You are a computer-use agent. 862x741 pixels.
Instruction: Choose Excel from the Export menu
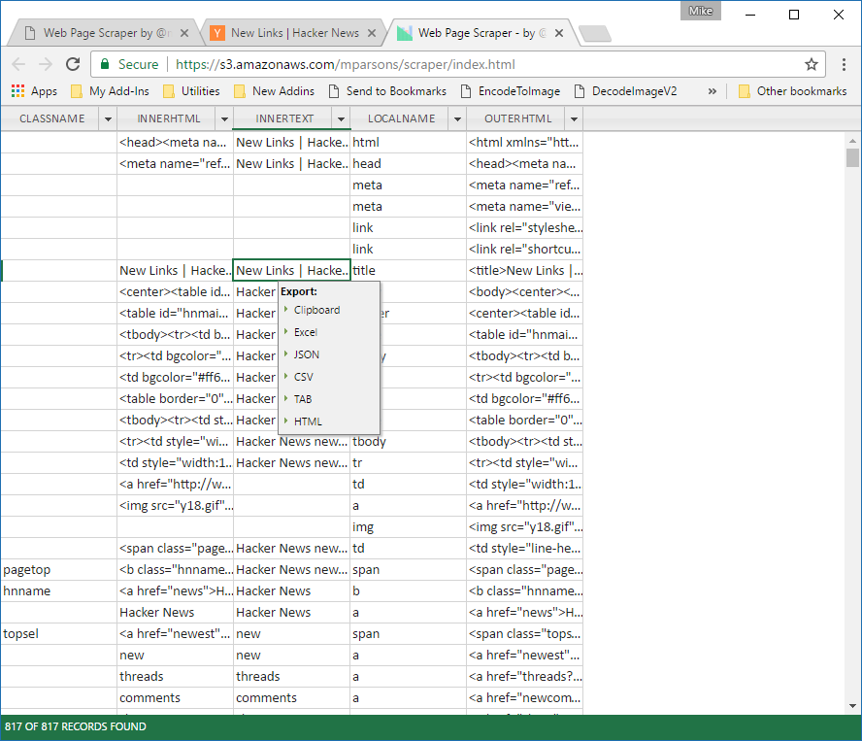[306, 332]
